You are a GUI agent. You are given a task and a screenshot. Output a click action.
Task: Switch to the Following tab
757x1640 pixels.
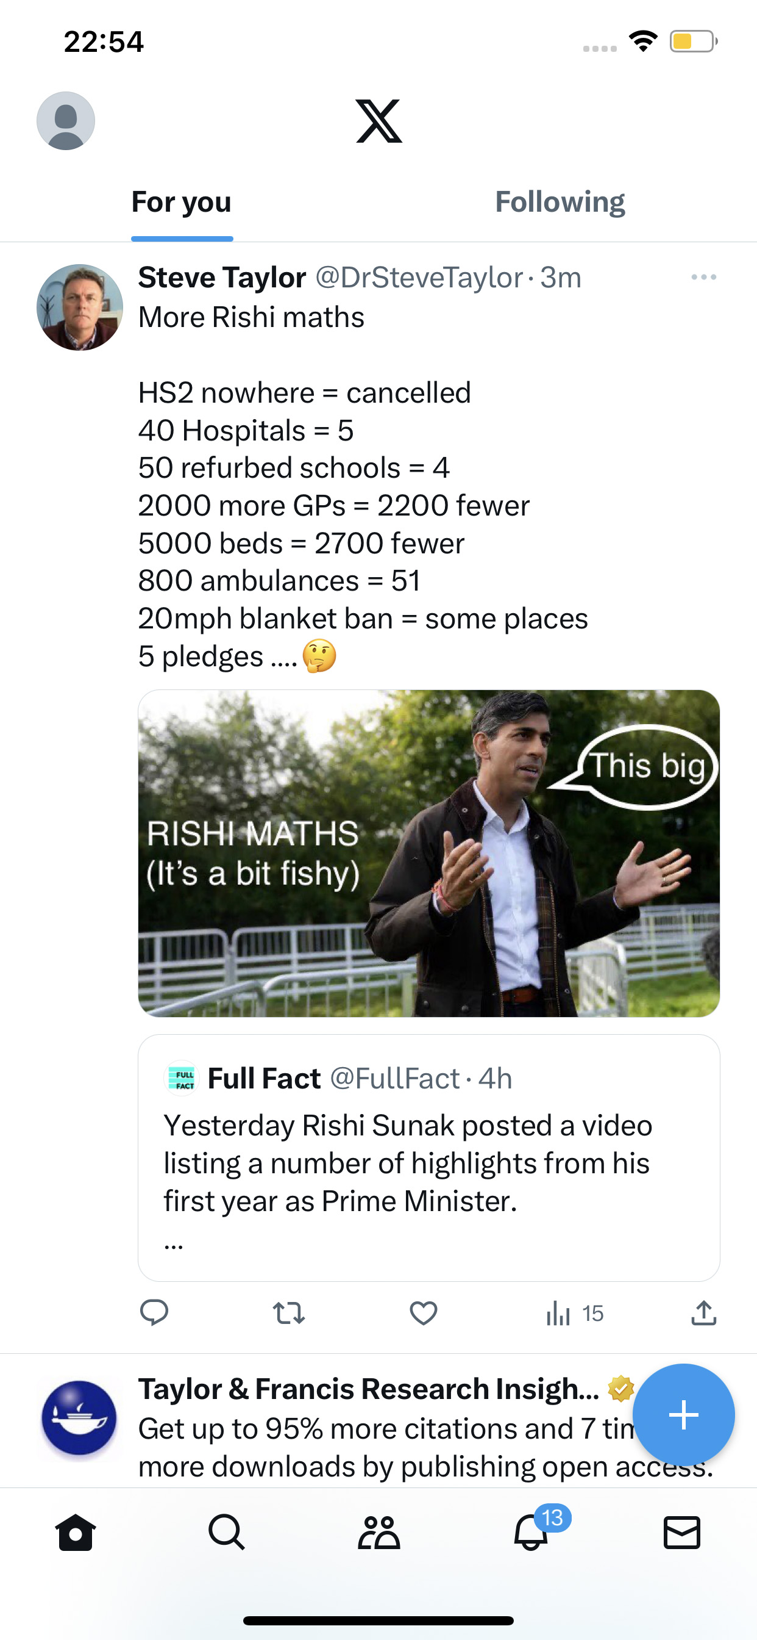pos(560,203)
